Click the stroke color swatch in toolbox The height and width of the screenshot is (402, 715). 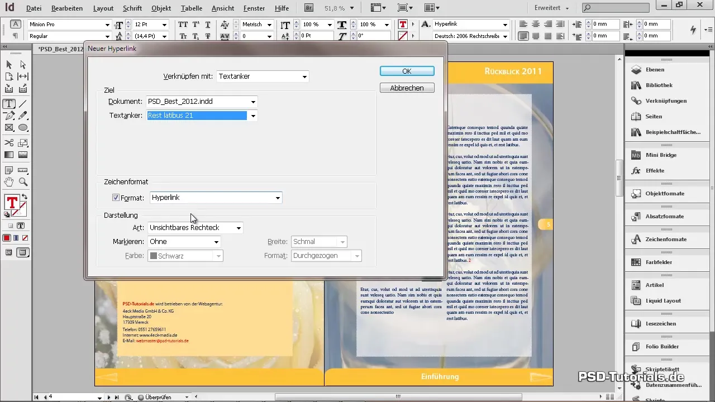point(20,209)
